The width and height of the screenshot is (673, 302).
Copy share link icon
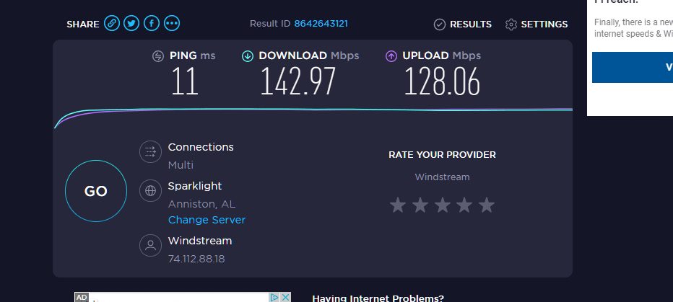[112, 23]
